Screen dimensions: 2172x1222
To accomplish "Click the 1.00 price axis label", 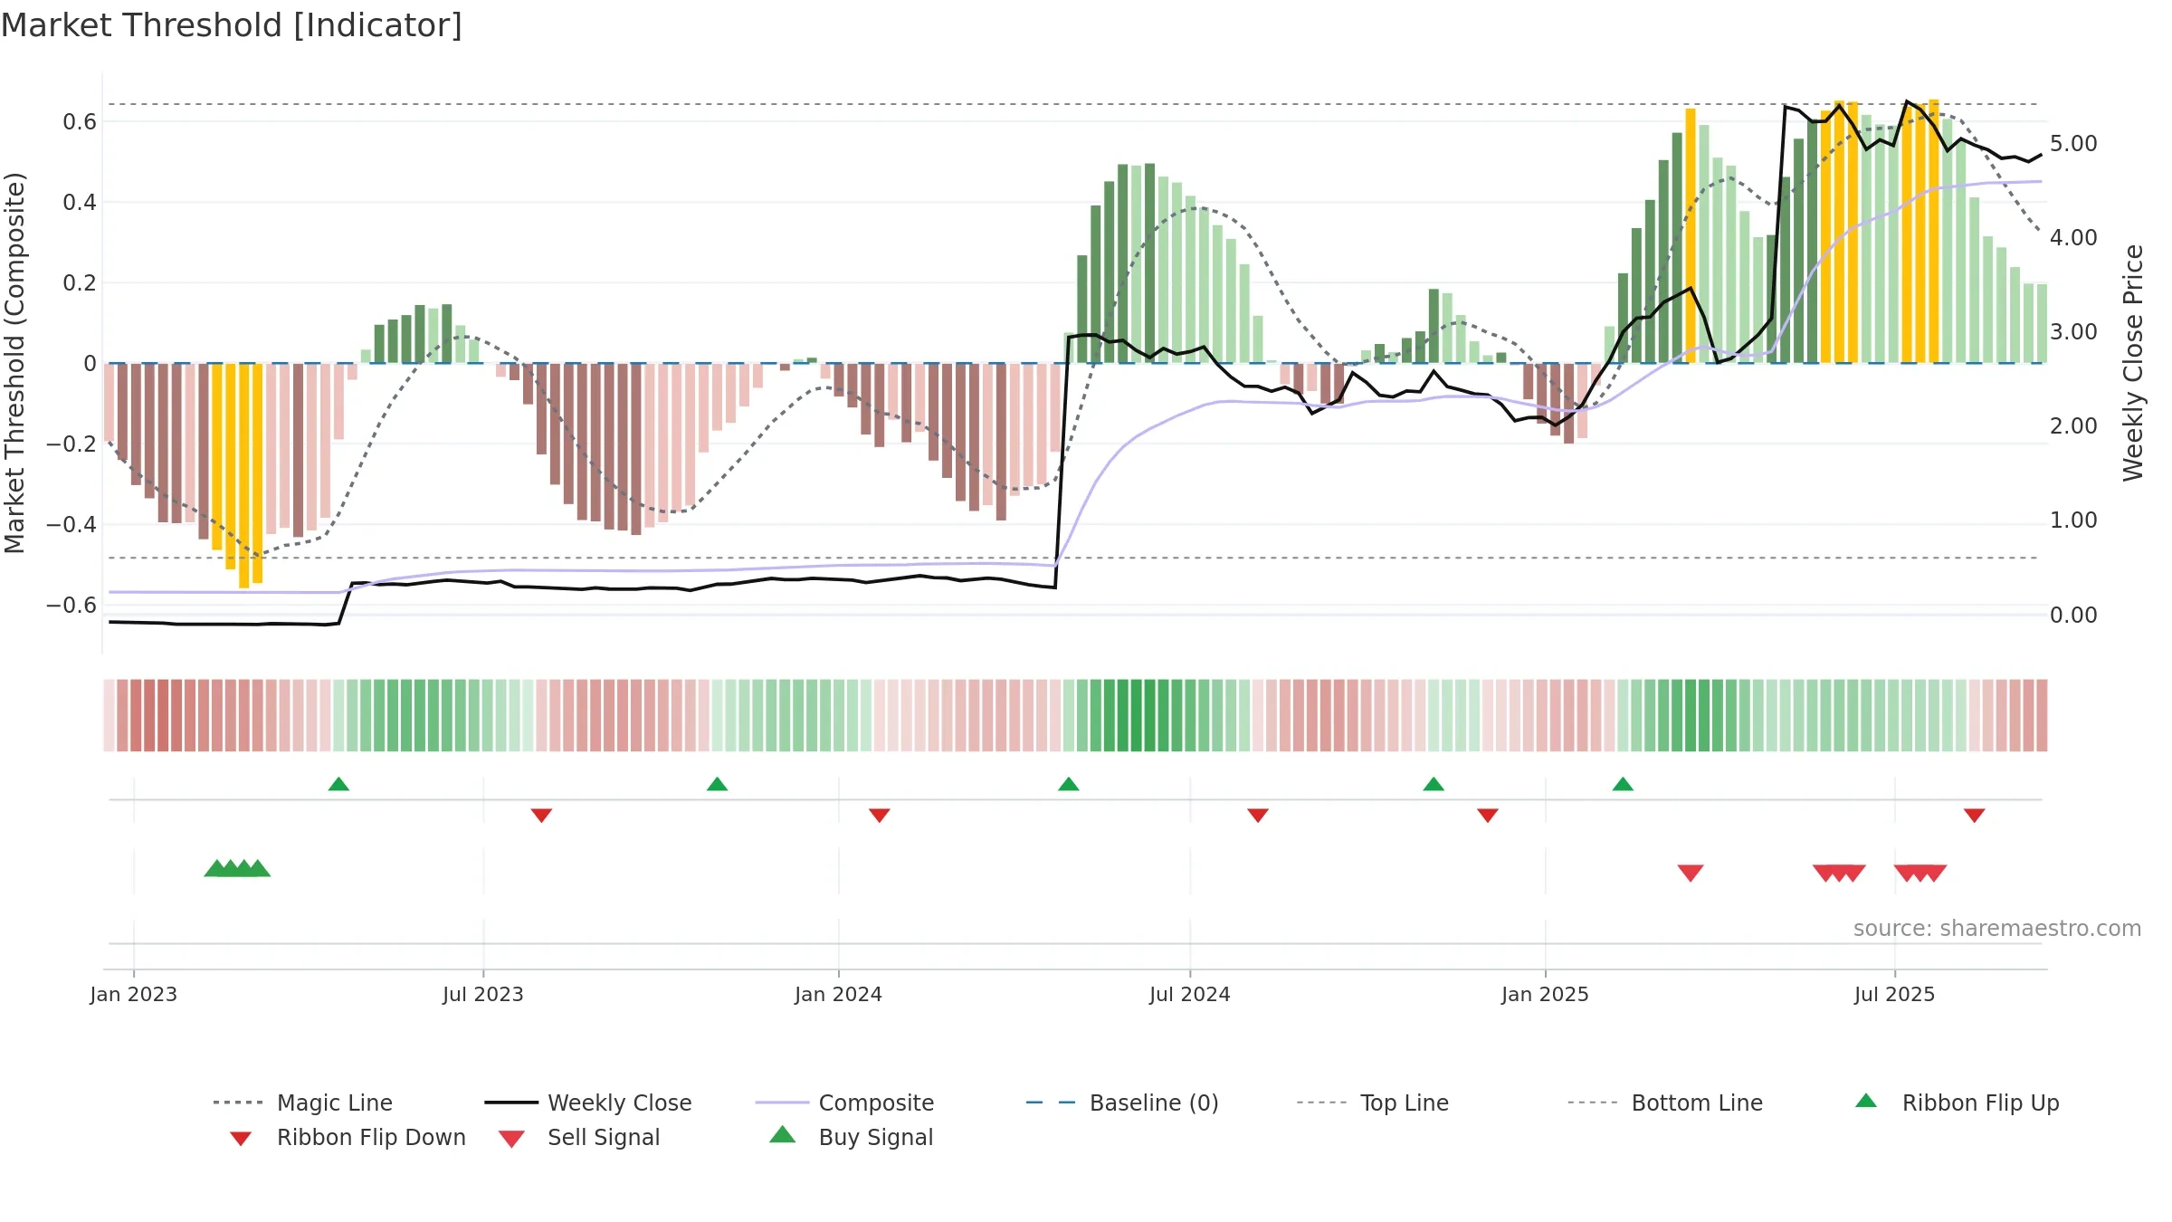I will coord(2073,520).
